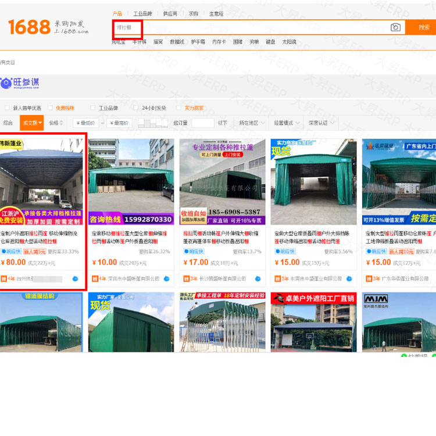The height and width of the screenshot is (436, 436).
Task: Open seller 深圳市中国帐篷有限公司
Action: [x=134, y=278]
